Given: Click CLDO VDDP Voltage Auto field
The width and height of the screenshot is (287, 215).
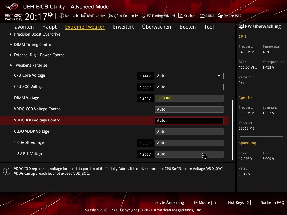Looking at the screenshot, I should click(189, 132).
